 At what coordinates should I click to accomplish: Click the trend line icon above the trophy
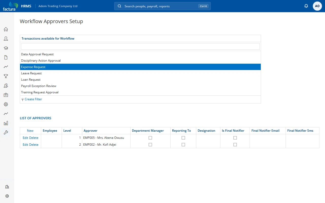pyautogui.click(x=6, y=67)
